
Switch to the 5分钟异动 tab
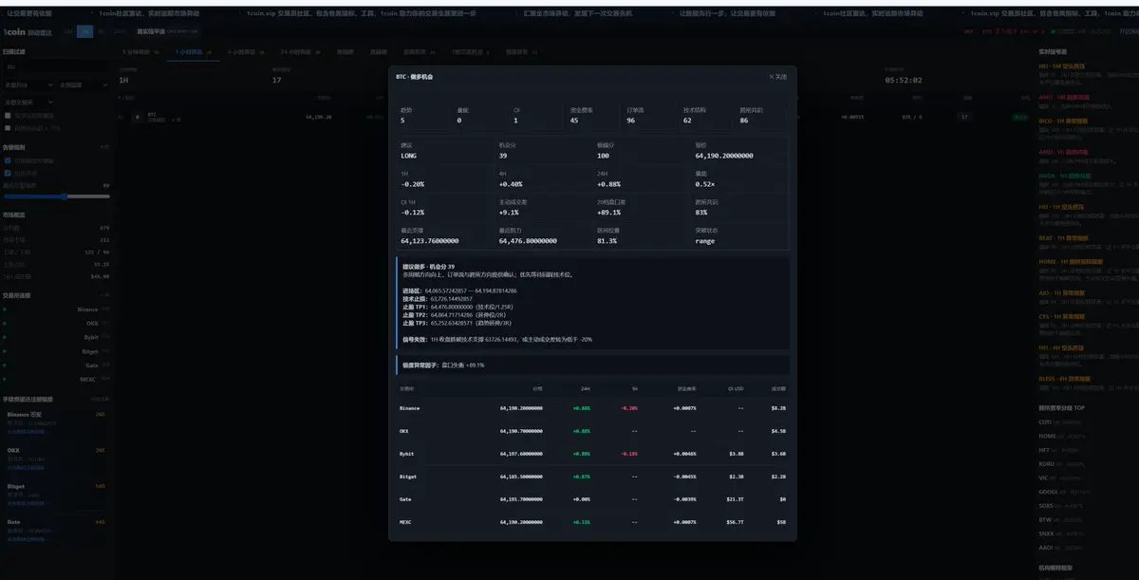coord(141,53)
